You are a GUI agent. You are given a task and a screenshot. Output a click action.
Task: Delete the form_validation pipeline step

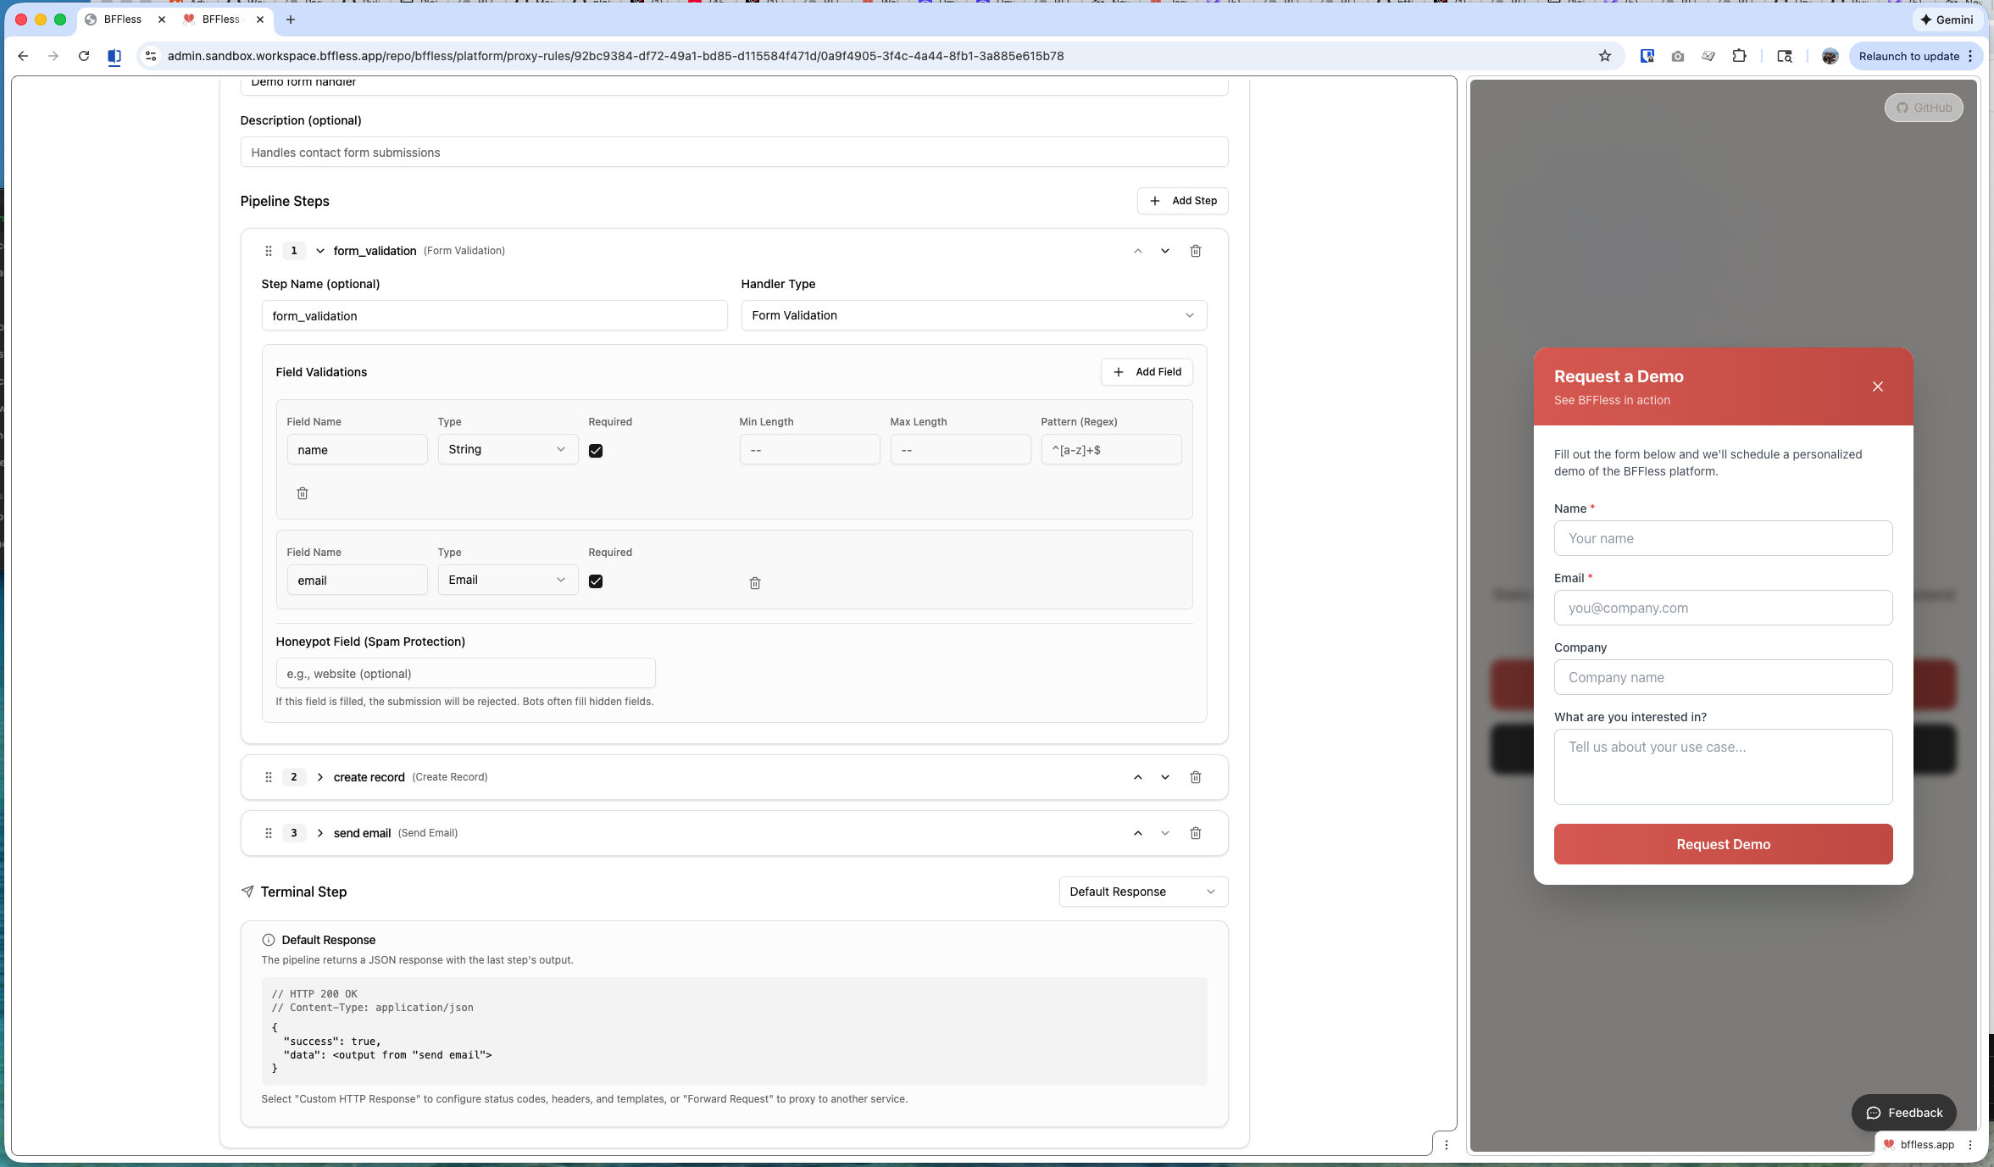(1195, 251)
